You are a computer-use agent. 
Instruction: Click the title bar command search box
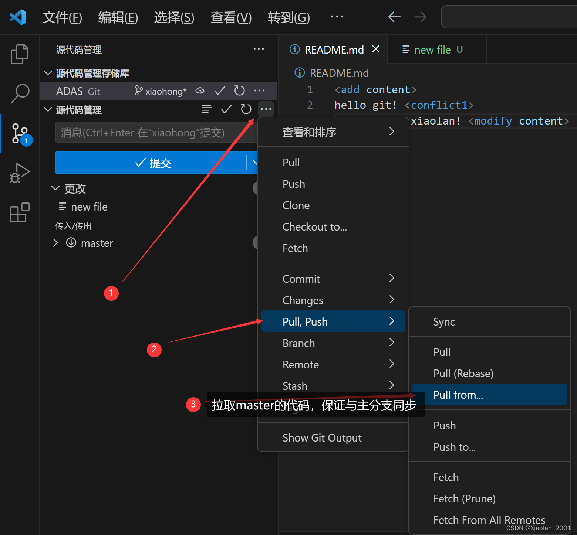(x=509, y=17)
